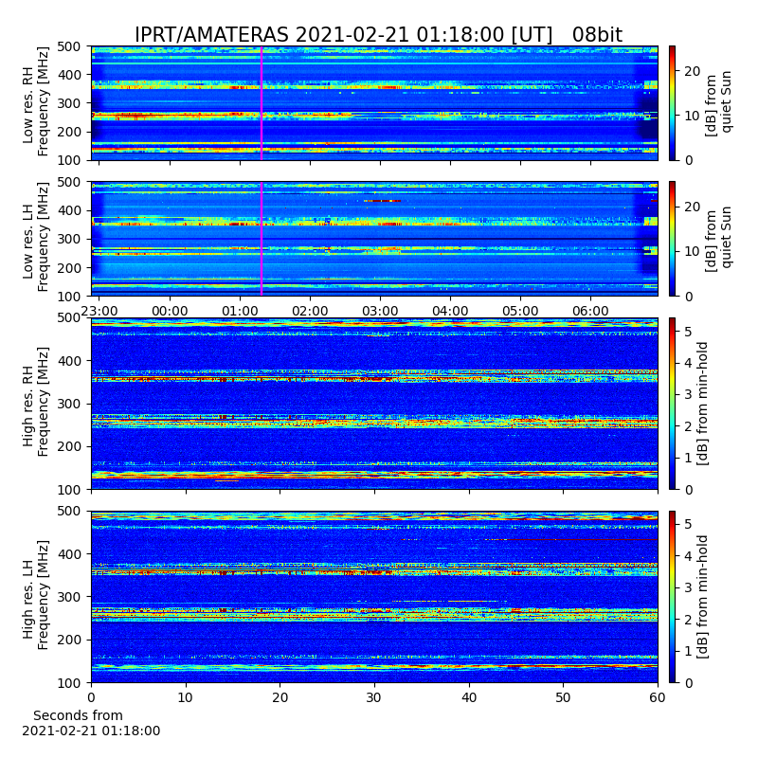758x758 pixels.
Task: Click the magenta time marker in the Low res. RH panel
Action: point(262,103)
